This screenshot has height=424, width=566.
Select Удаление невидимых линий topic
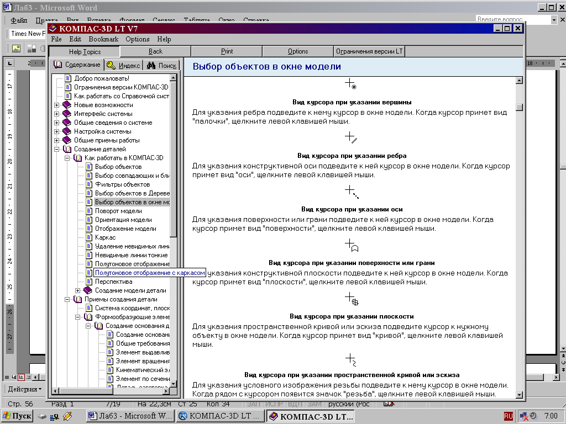[132, 246]
